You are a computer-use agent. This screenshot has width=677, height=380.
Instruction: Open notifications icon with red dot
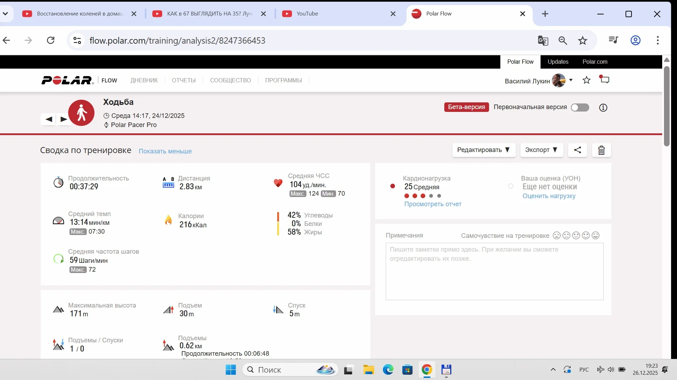(604, 80)
